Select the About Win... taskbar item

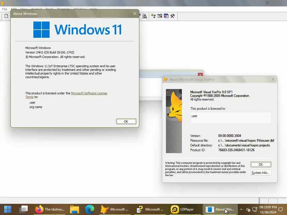click(220, 209)
